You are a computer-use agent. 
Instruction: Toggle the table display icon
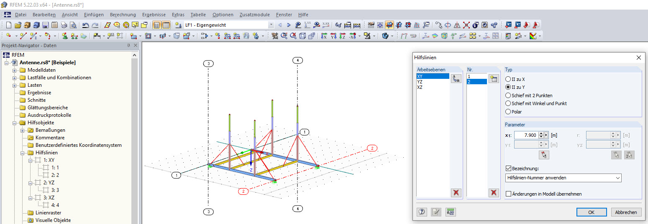pyautogui.click(x=166, y=25)
